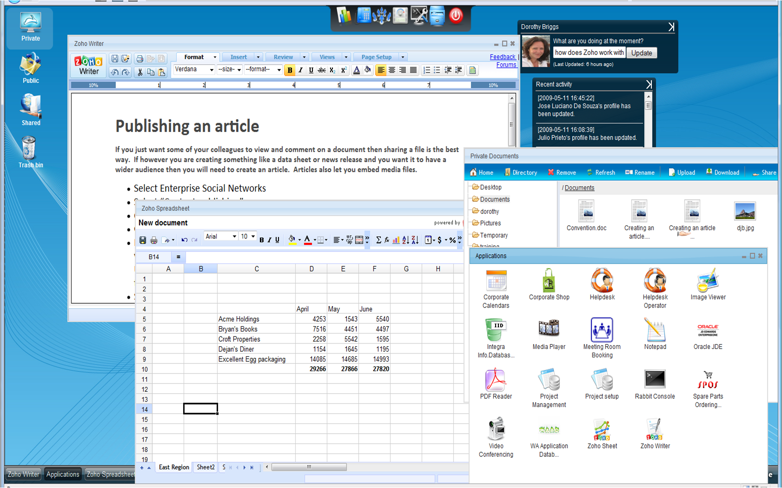Click the red power button in top dock
This screenshot has width=782, height=488.
[x=456, y=16]
